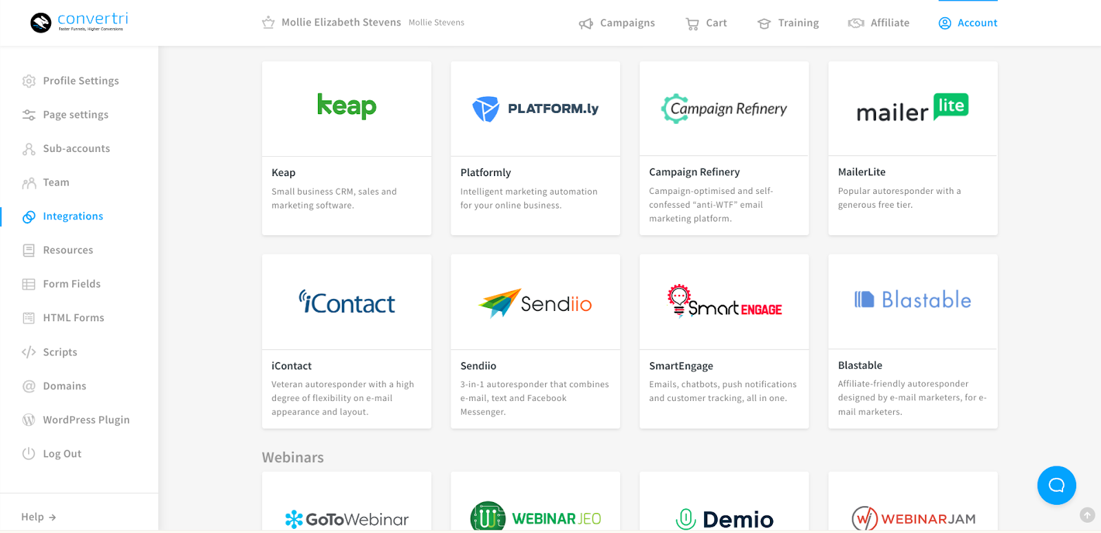This screenshot has width=1101, height=533.
Task: Click the Domains at-sign icon
Action: (x=29, y=387)
